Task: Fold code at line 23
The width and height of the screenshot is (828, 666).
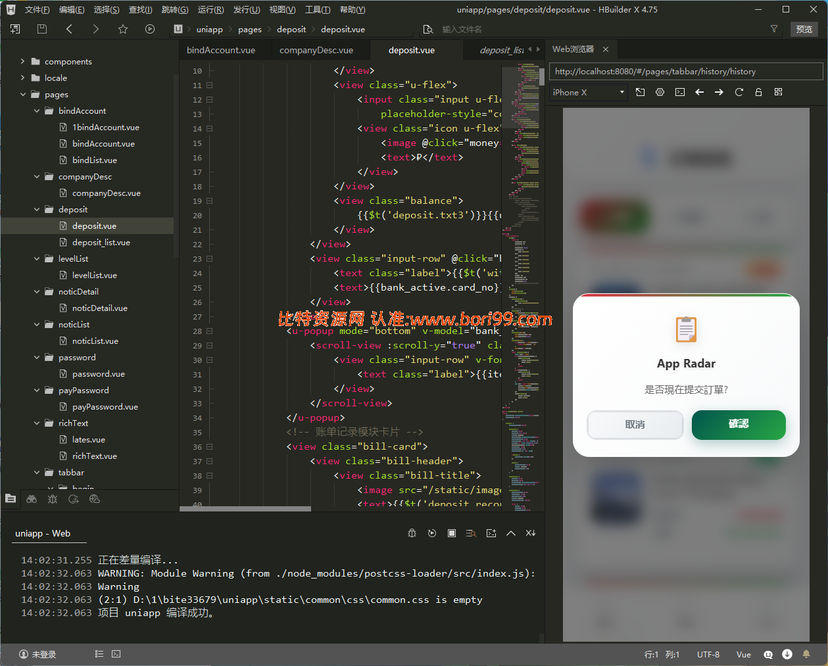Action: (210, 258)
